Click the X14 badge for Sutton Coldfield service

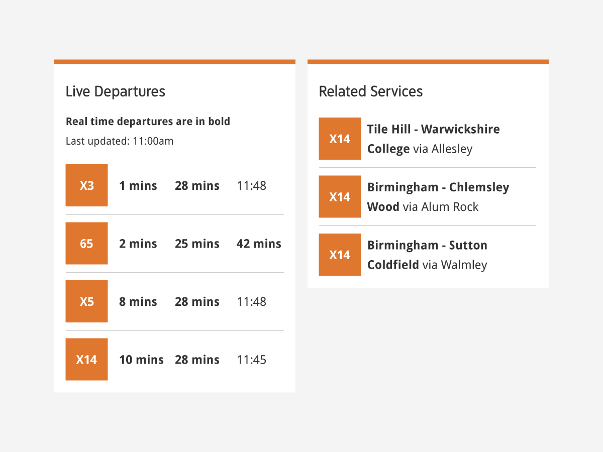(x=340, y=255)
